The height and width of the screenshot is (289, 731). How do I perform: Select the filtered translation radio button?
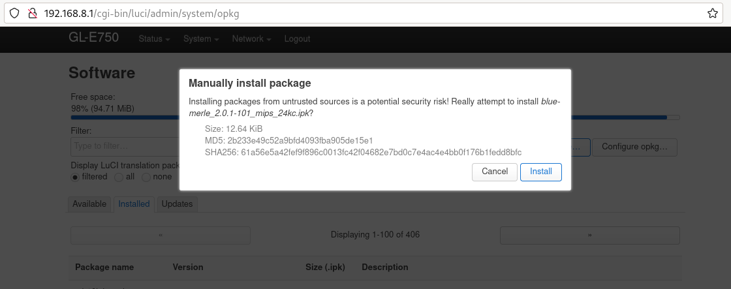[75, 177]
